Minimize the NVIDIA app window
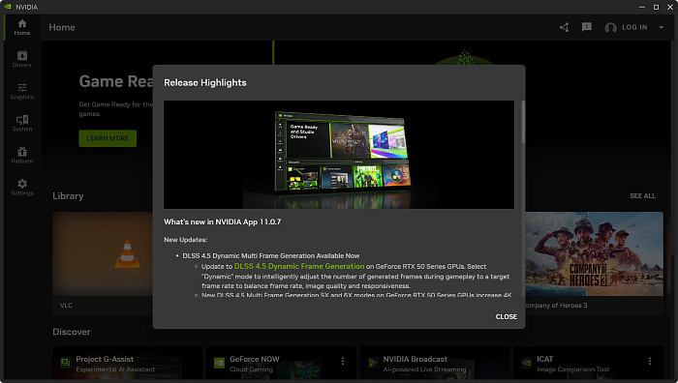The height and width of the screenshot is (383, 678). 641,7
